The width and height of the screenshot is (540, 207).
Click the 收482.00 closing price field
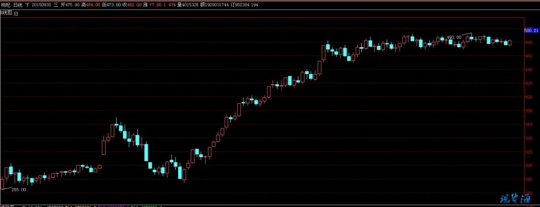pos(132,5)
